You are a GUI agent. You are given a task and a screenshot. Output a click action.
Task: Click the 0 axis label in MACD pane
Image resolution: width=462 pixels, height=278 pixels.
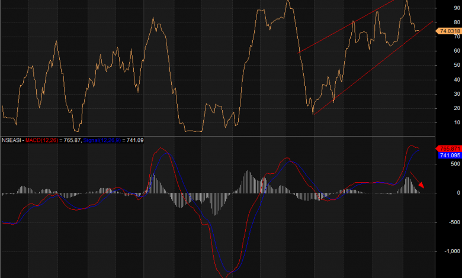(x=458, y=193)
